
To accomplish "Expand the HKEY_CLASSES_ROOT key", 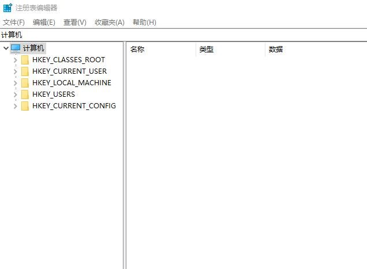I will point(16,60).
